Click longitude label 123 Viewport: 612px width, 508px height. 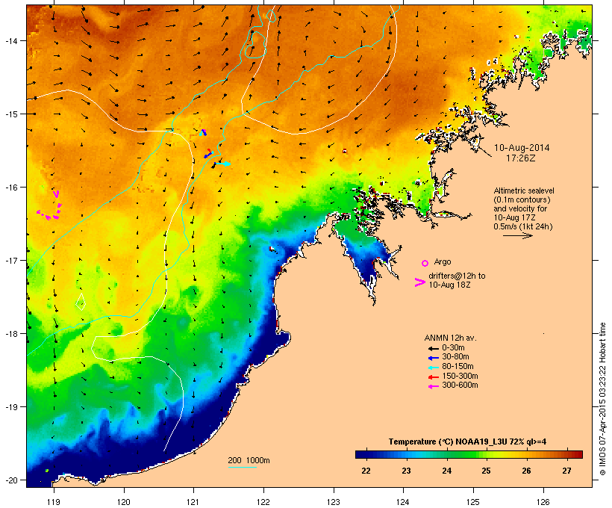[334, 502]
